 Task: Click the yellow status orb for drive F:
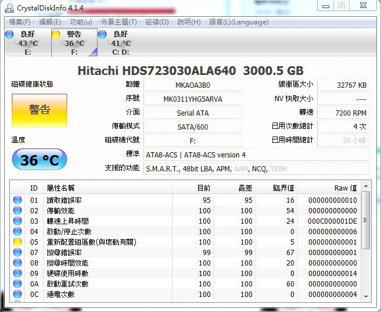point(56,34)
